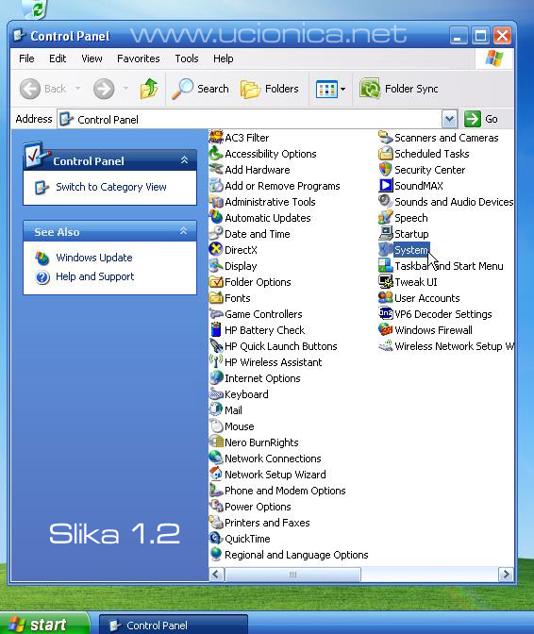The height and width of the screenshot is (634, 534).
Task: Click the Date and Time icon
Action: pos(216,234)
